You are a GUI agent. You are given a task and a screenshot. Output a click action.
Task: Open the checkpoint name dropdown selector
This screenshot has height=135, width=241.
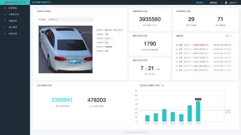tap(70, 19)
